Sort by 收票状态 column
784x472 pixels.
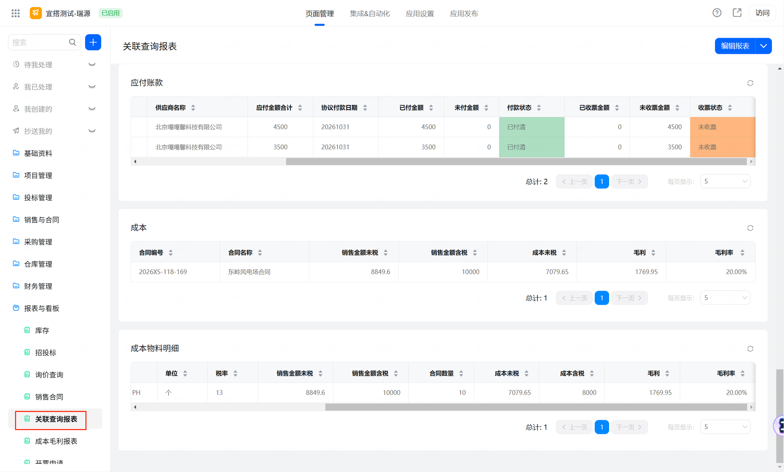730,108
